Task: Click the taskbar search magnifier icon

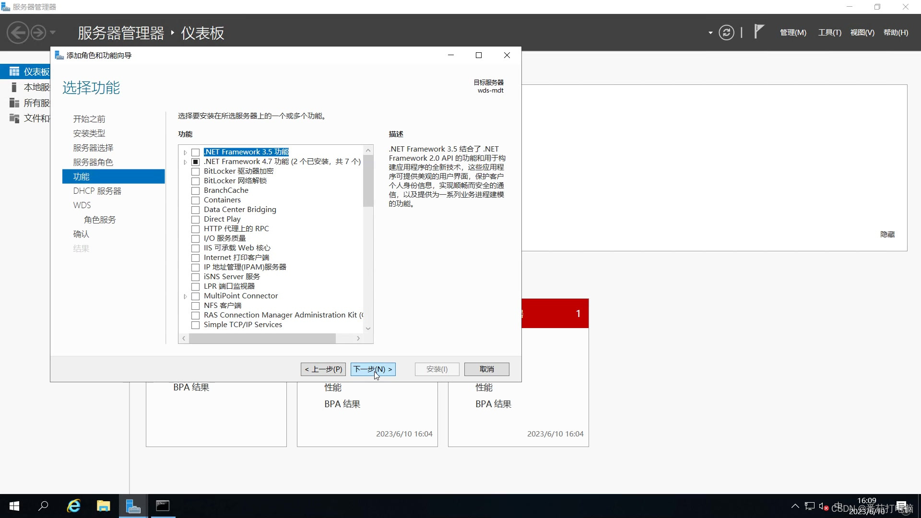Action: pyautogui.click(x=44, y=506)
